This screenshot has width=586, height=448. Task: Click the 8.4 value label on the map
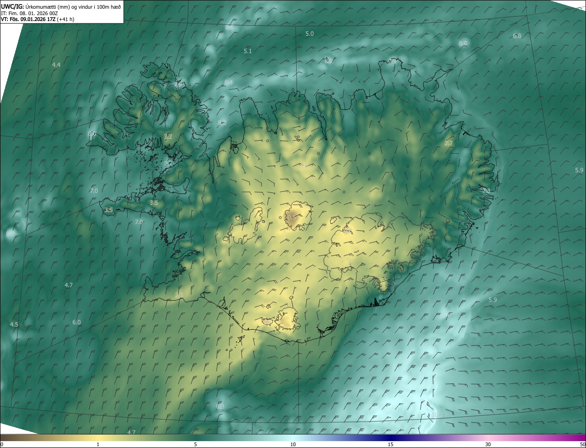[x=228, y=82]
